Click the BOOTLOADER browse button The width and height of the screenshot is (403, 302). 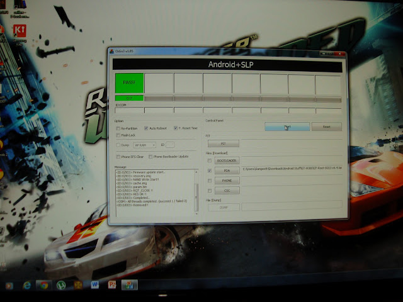tap(227, 160)
